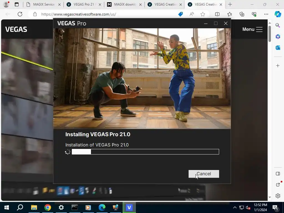Click the installation progress bar
The width and height of the screenshot is (284, 213).
click(x=145, y=152)
